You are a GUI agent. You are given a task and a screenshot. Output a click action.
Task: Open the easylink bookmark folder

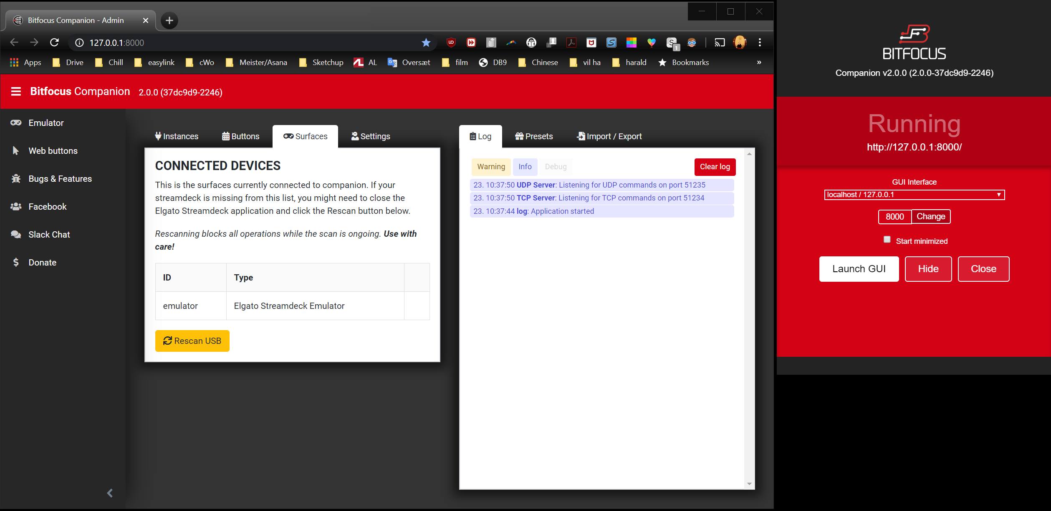pos(154,62)
